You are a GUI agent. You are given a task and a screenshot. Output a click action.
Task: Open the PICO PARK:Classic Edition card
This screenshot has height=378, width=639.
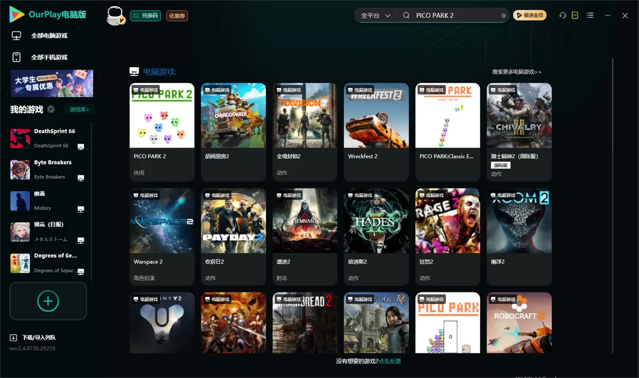tap(448, 132)
